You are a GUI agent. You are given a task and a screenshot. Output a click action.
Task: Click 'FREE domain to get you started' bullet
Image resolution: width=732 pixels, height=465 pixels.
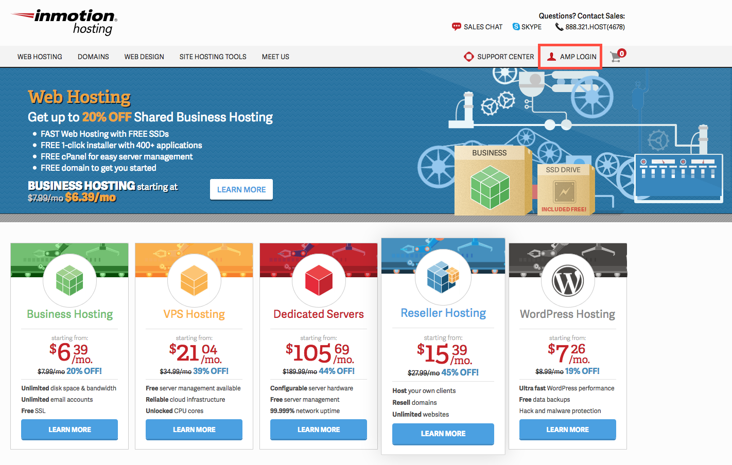[x=98, y=168]
